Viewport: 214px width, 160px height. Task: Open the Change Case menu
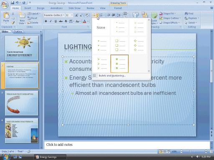point(78,21)
